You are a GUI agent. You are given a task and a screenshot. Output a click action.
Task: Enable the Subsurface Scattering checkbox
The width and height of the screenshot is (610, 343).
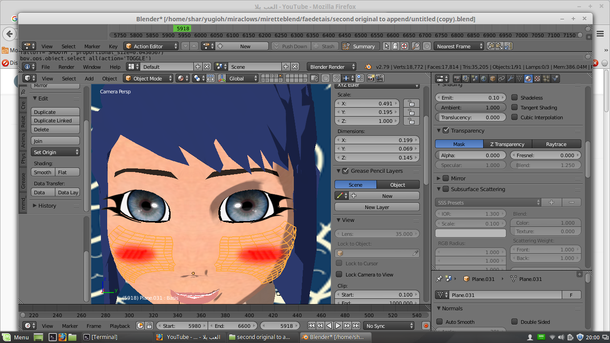(446, 189)
